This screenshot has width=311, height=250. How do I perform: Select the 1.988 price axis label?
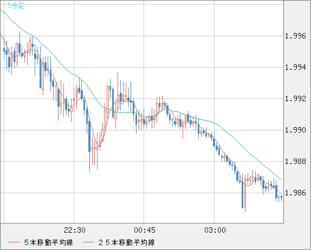pyautogui.click(x=295, y=161)
